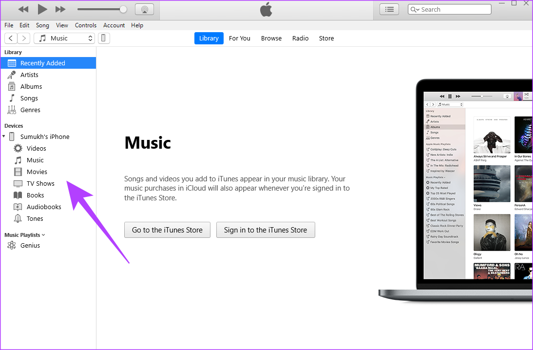The image size is (533, 350).
Task: Open Songs in the Library sidebar
Action: (x=29, y=98)
